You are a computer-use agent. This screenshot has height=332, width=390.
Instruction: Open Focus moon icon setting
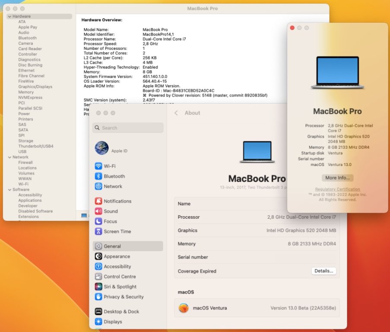click(98, 221)
